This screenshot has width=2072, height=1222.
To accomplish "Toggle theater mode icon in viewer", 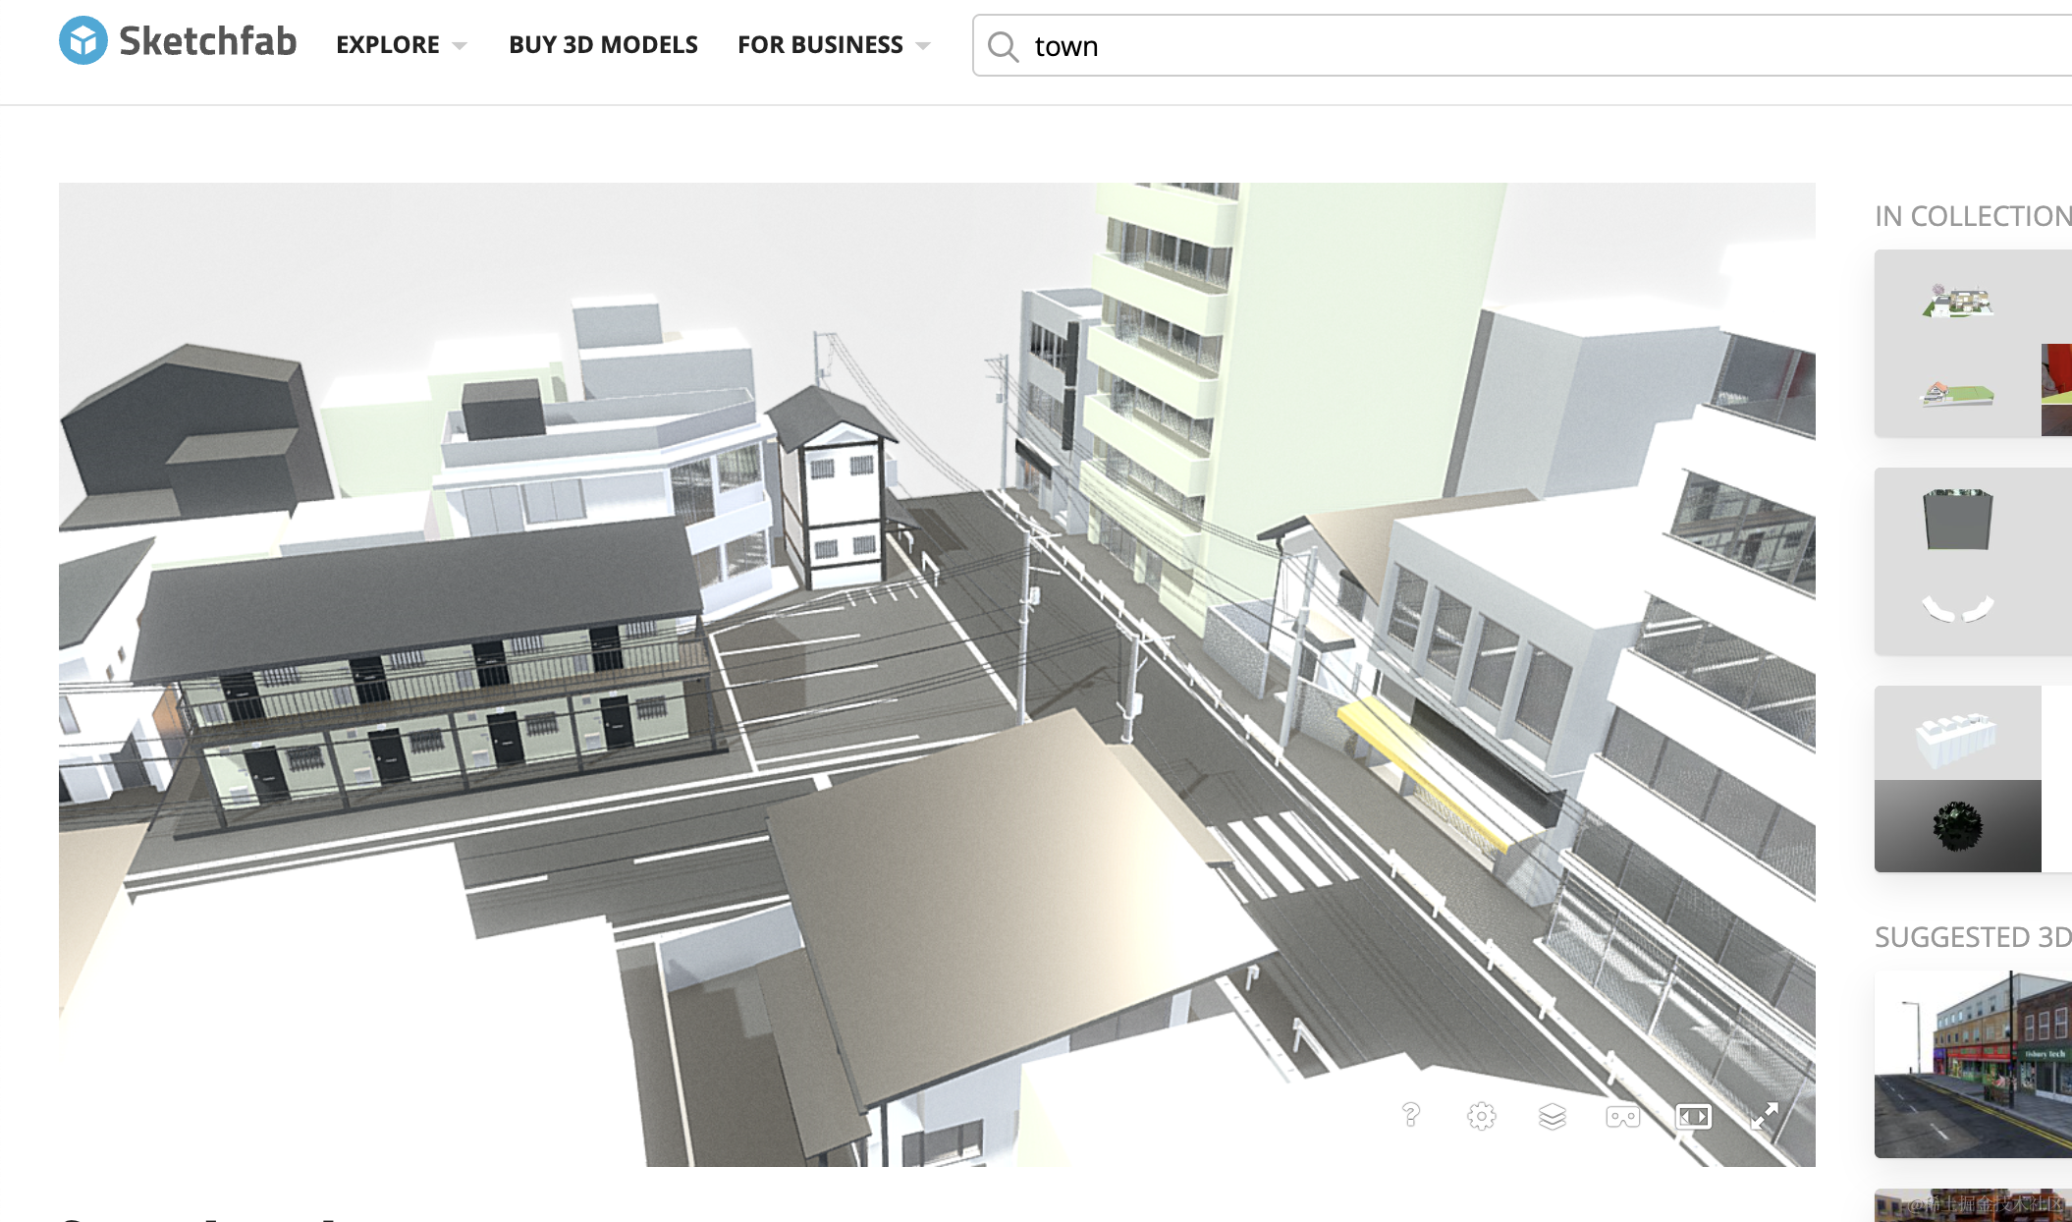I will pyautogui.click(x=1694, y=1116).
